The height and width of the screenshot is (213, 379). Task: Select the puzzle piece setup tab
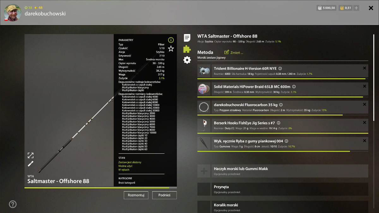point(187,49)
